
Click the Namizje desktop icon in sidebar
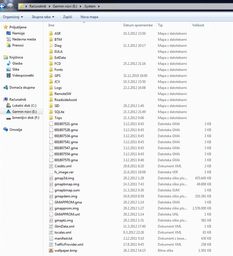click(x=8, y=33)
